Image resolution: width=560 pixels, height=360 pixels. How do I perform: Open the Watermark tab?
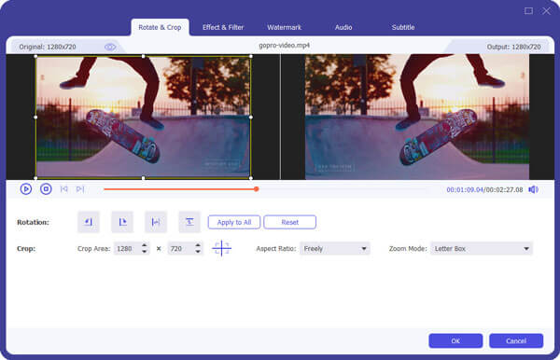(285, 27)
